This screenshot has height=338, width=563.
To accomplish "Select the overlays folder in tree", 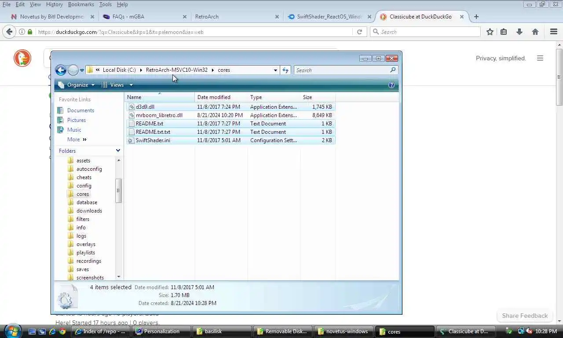I will [86, 244].
